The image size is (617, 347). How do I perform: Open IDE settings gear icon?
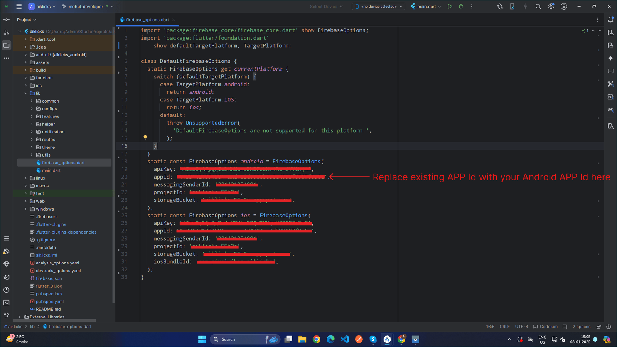[551, 7]
